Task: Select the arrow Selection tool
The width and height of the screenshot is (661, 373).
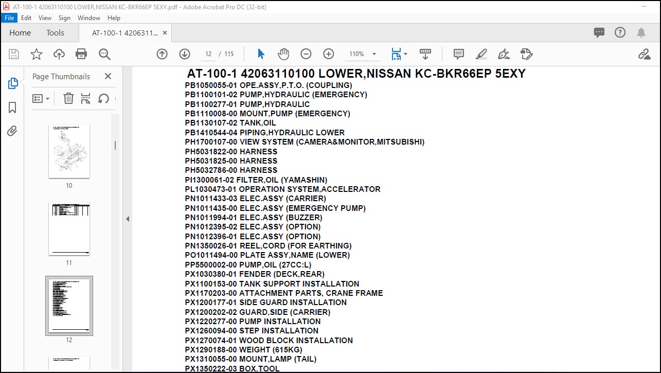Action: tap(261, 54)
